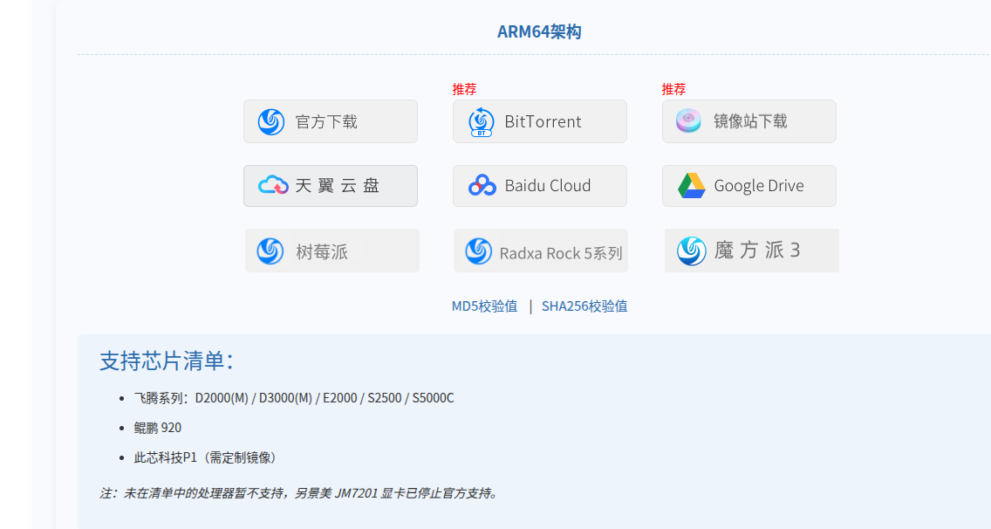Screen dimensions: 991x529
Task: Click the ARM64架构 section heading
Action: [539, 31]
